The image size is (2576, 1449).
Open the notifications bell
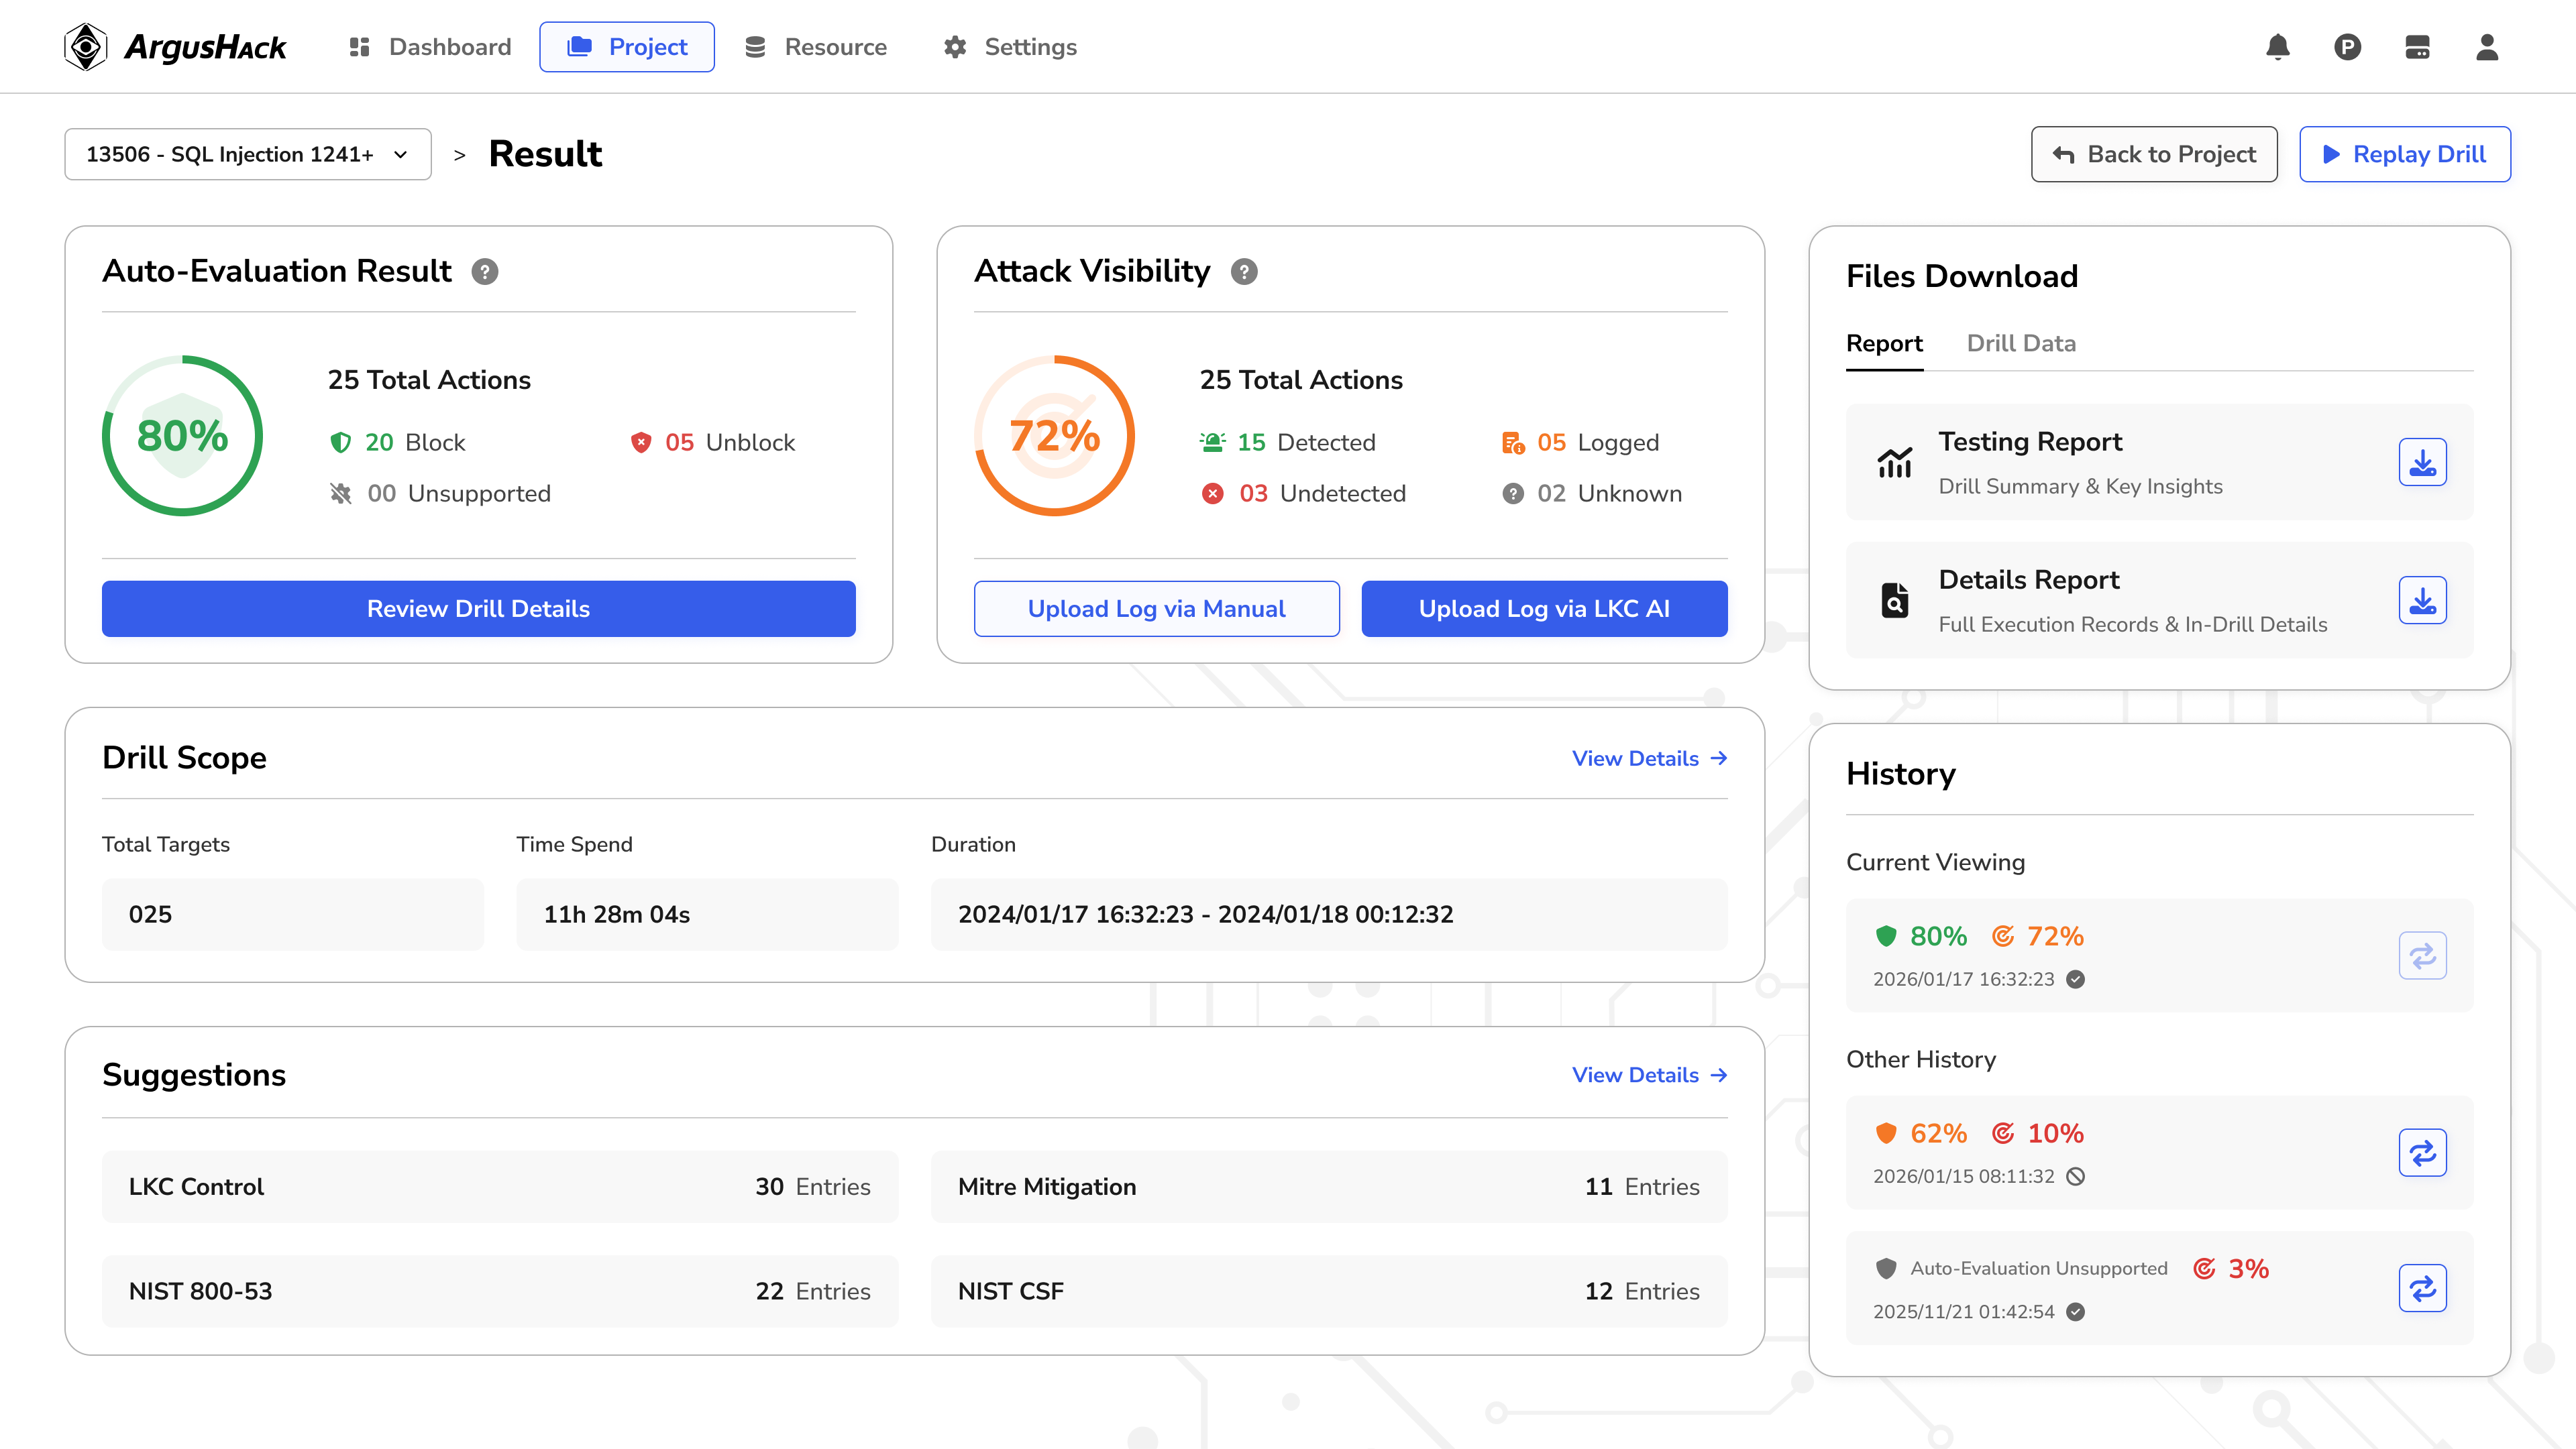[x=2278, y=47]
